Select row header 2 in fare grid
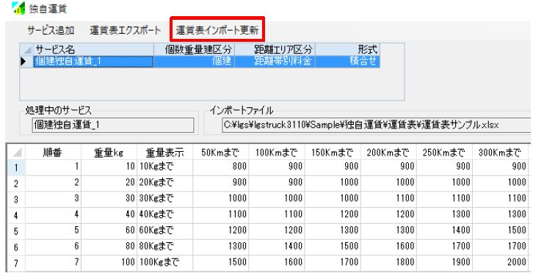This screenshot has width=533, height=276. (x=16, y=184)
